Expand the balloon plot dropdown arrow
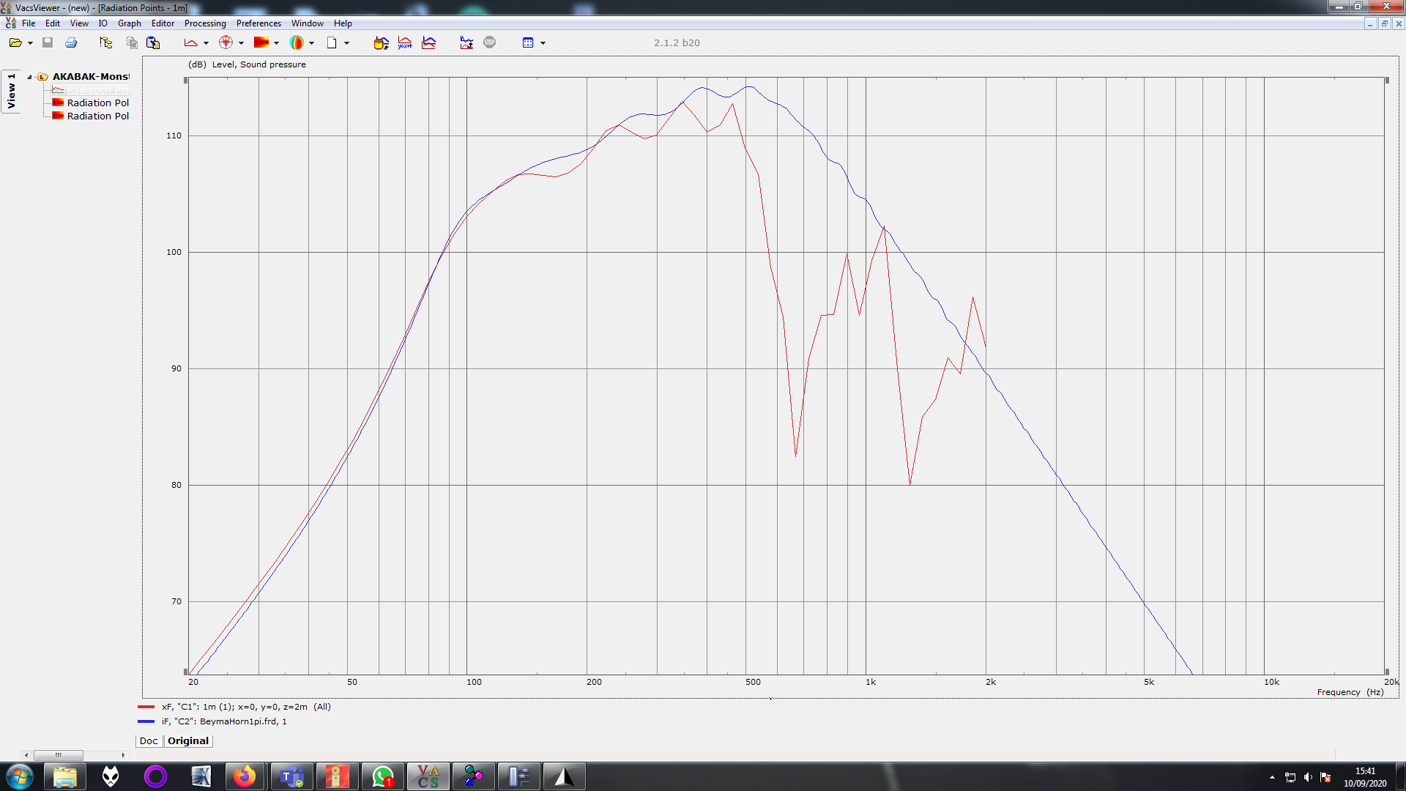This screenshot has height=791, width=1406. pos(311,43)
